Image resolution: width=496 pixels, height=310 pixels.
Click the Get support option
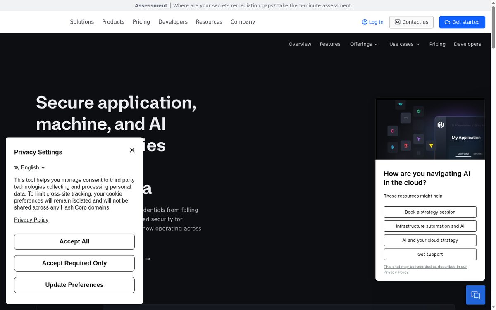(430, 254)
